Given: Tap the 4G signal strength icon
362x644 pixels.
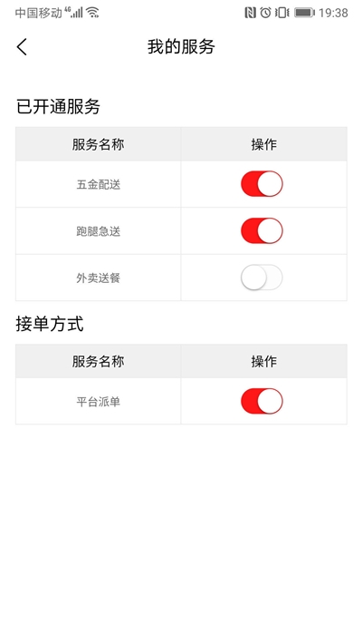Looking at the screenshot, I should point(73,13).
